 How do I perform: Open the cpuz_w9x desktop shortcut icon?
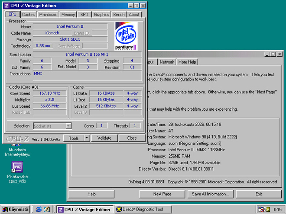coord(17,167)
